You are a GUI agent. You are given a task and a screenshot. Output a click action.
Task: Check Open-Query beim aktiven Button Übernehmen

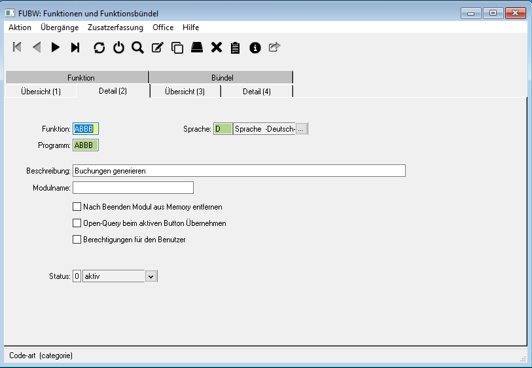[x=77, y=223]
